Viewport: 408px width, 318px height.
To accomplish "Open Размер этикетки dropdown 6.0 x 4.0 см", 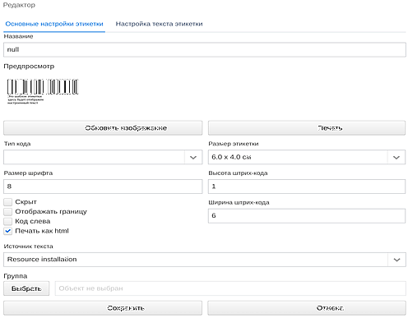I will (307, 157).
